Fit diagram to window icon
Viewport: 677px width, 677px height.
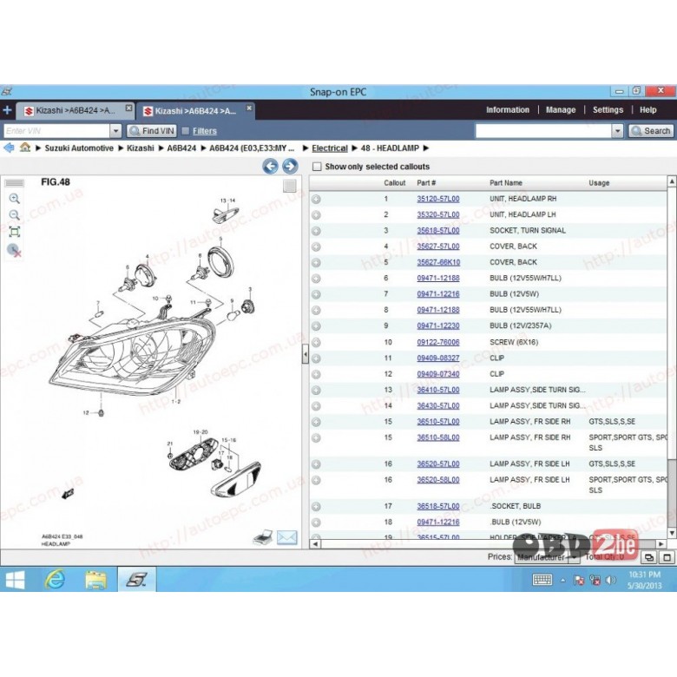(x=14, y=232)
